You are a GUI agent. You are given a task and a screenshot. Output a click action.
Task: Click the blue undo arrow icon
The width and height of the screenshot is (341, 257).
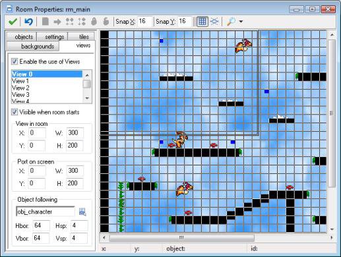tap(28, 22)
